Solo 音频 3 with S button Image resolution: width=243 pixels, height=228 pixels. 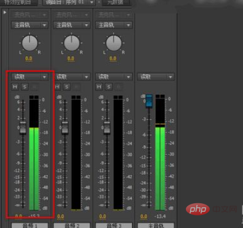click(109, 87)
